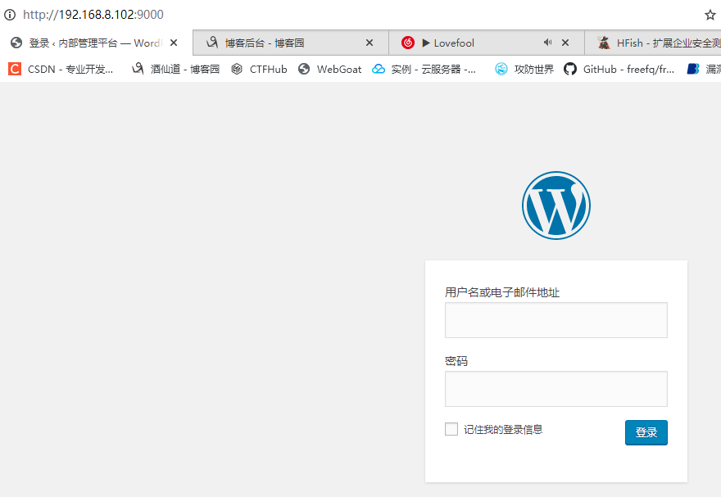Click the WordPress logo above the login form
The image size is (721, 497).
pyautogui.click(x=556, y=206)
